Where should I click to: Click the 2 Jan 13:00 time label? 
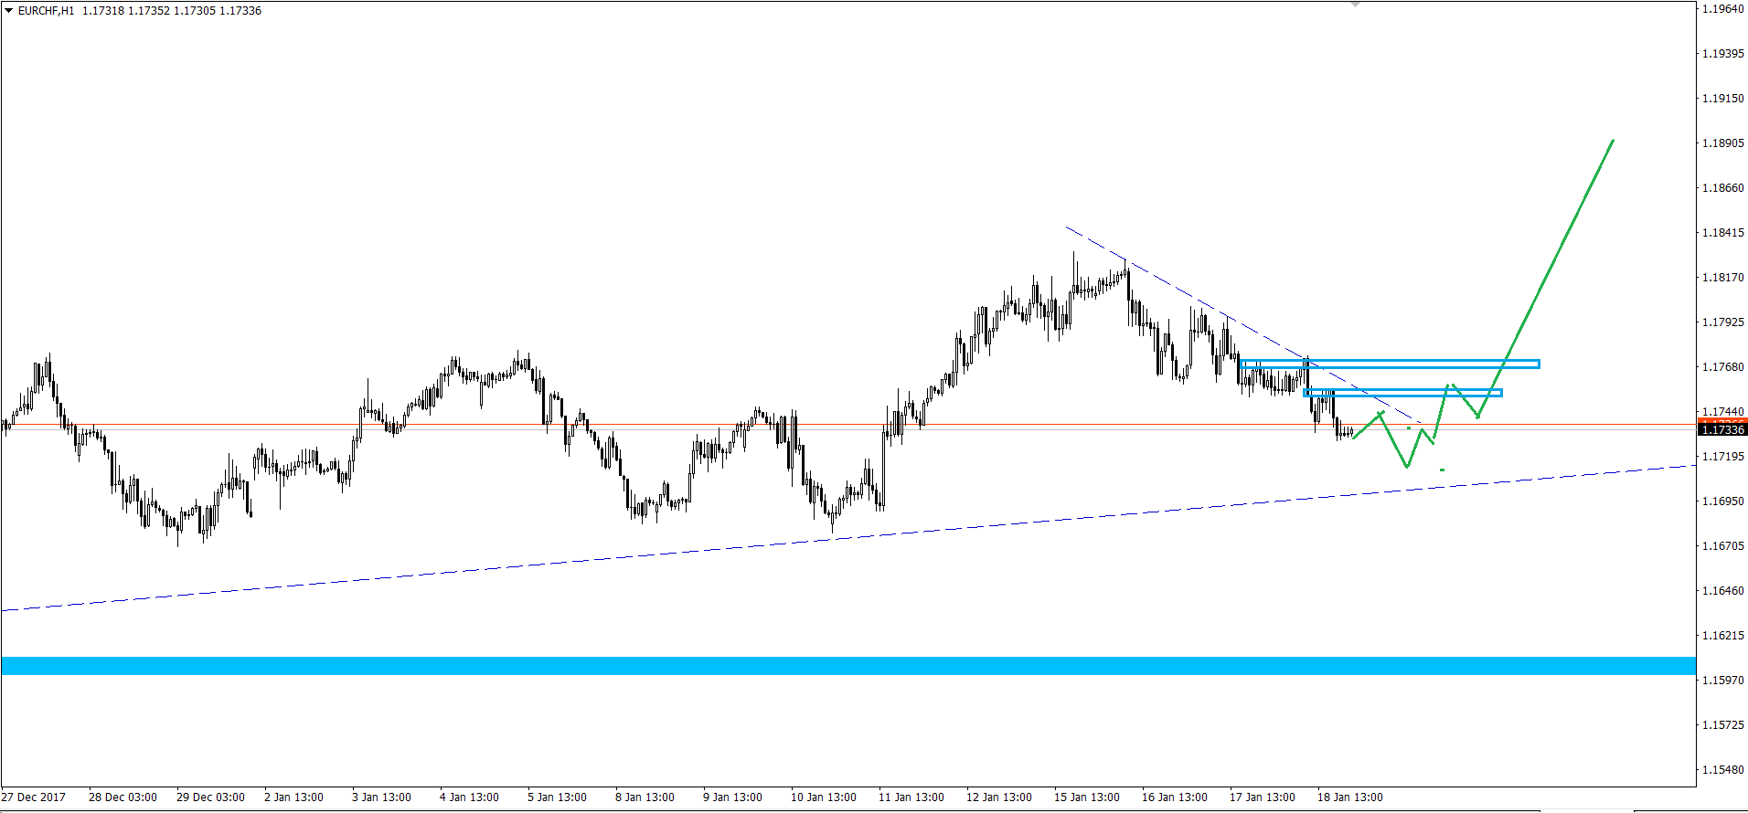pyautogui.click(x=293, y=797)
